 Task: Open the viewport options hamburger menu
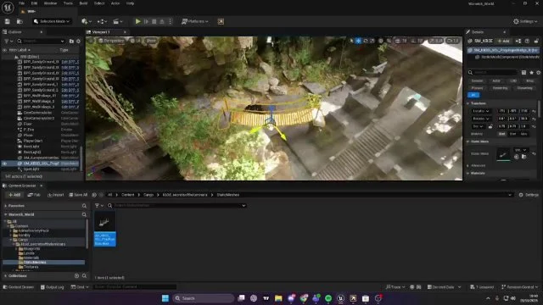91,41
